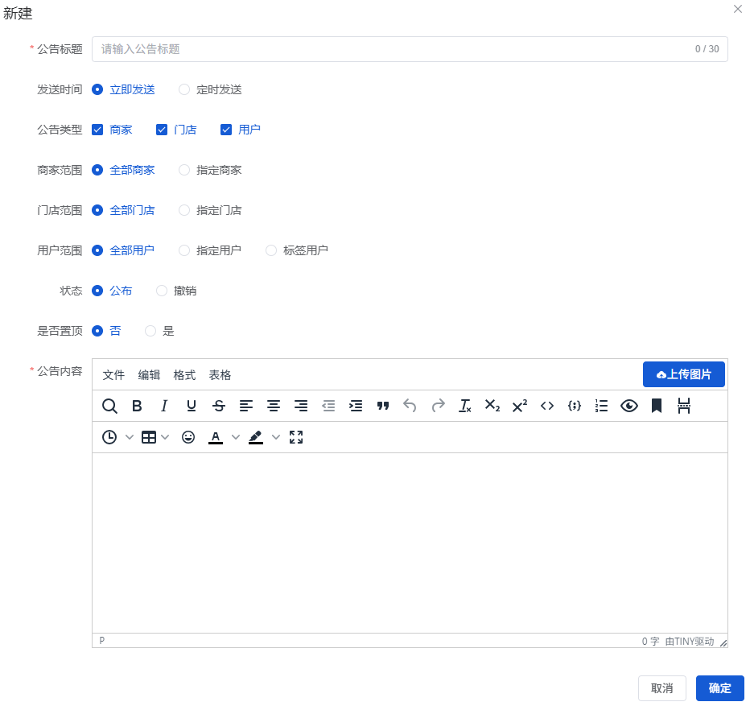The height and width of the screenshot is (706, 750).
Task: Select the 立即发送 radio option
Action: pyautogui.click(x=123, y=89)
